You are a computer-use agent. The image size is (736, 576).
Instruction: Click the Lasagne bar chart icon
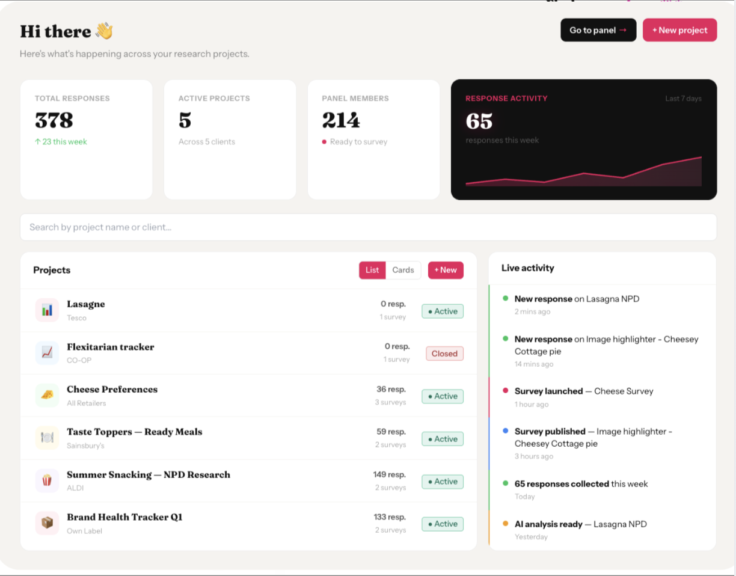coord(47,310)
